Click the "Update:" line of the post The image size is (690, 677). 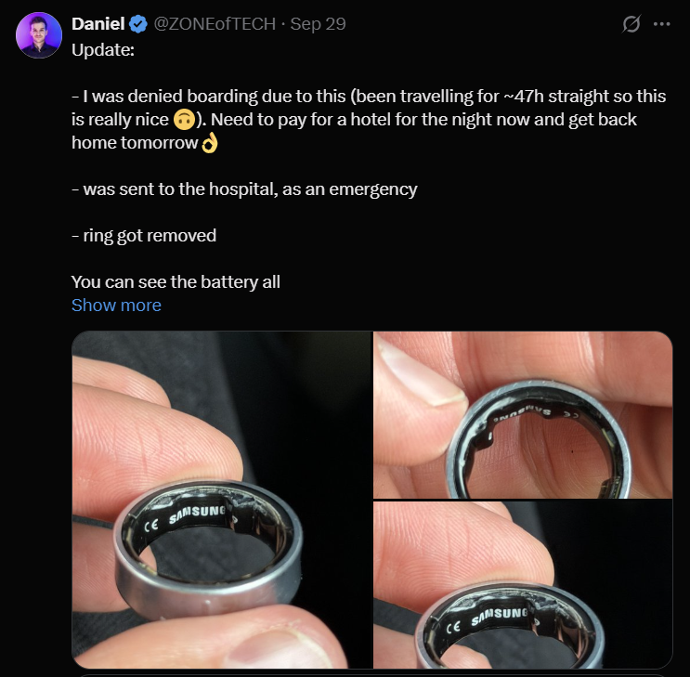point(103,48)
